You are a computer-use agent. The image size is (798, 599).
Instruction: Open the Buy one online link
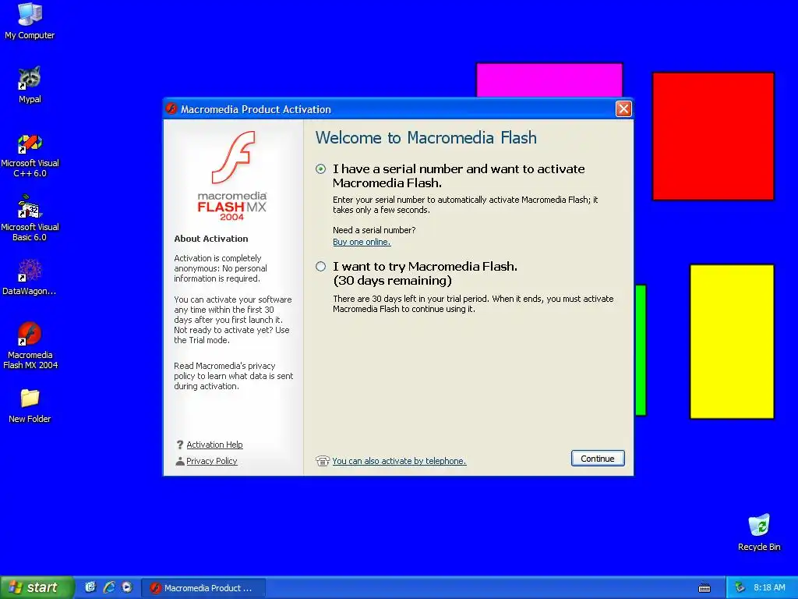pyautogui.click(x=362, y=242)
